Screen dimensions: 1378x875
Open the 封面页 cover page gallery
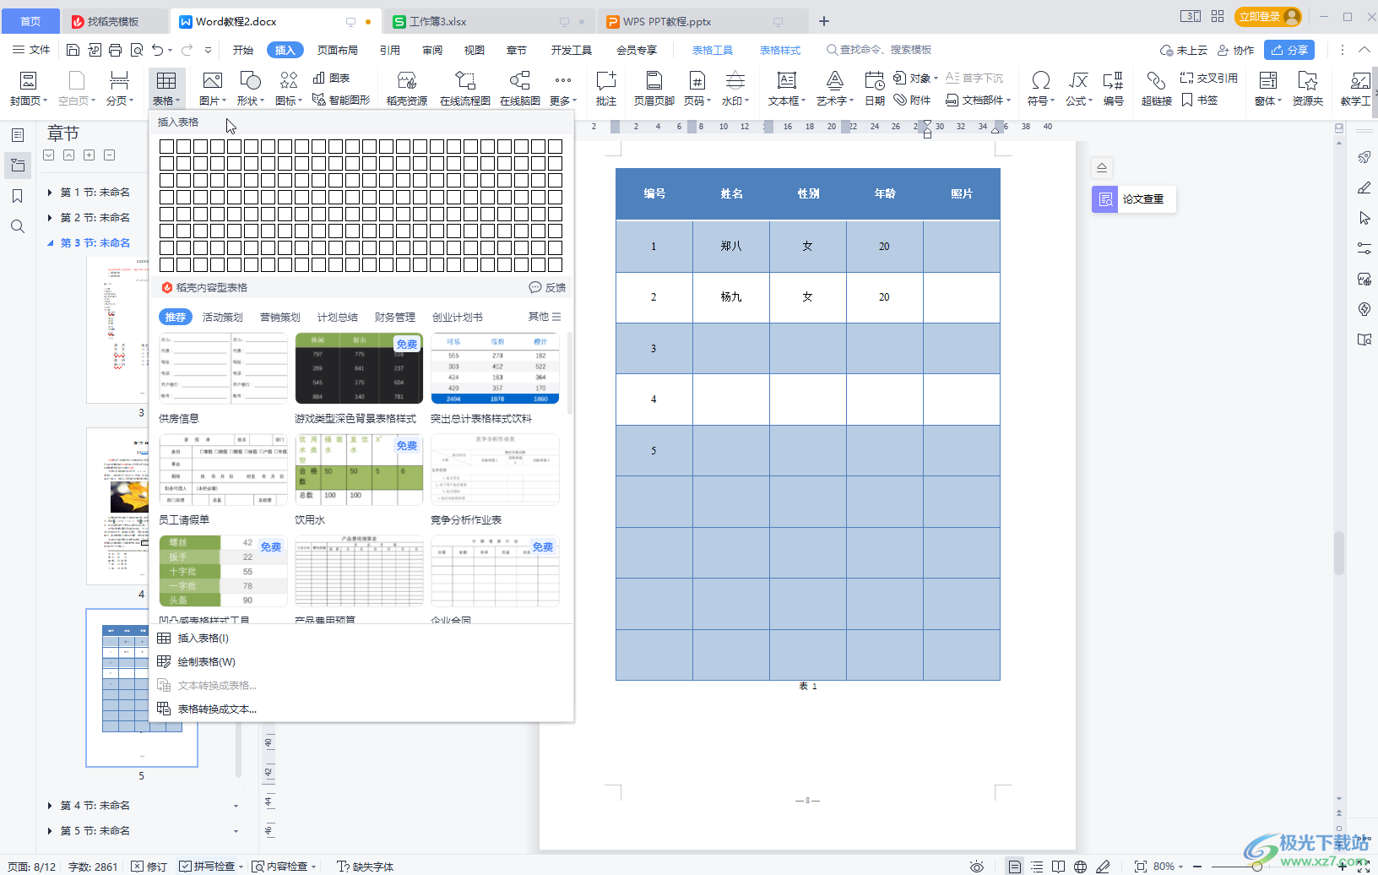pyautogui.click(x=28, y=89)
